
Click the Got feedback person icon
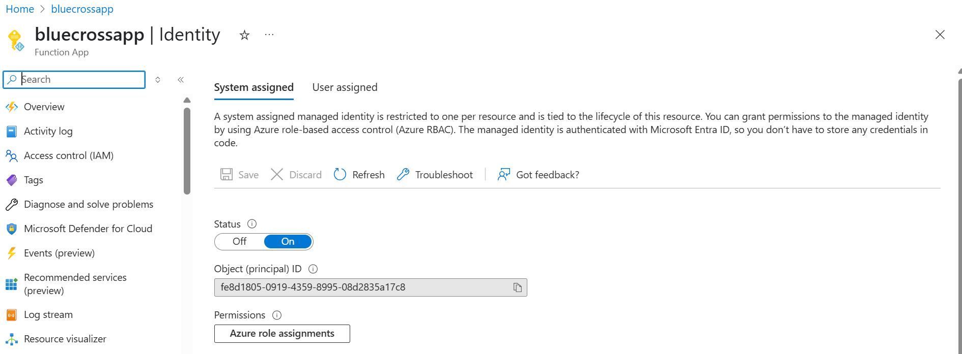tap(504, 175)
